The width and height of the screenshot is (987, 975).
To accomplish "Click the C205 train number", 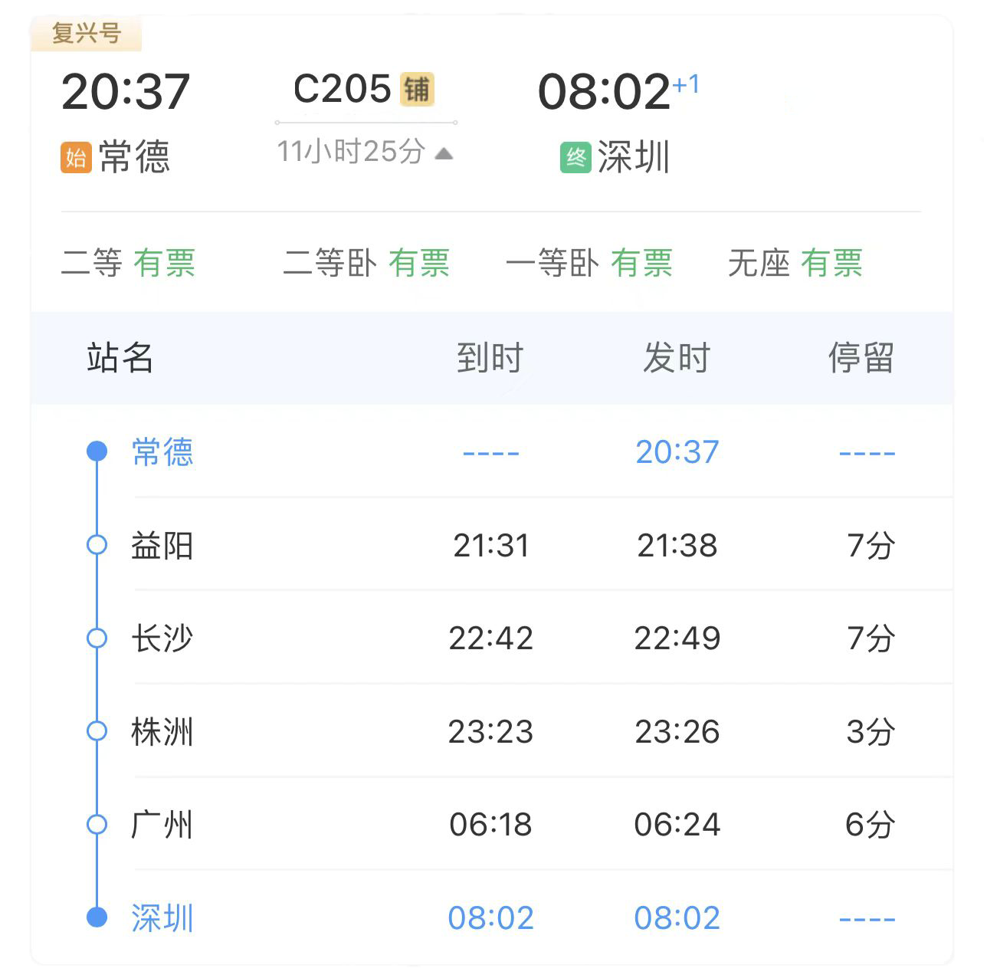I will coord(343,90).
